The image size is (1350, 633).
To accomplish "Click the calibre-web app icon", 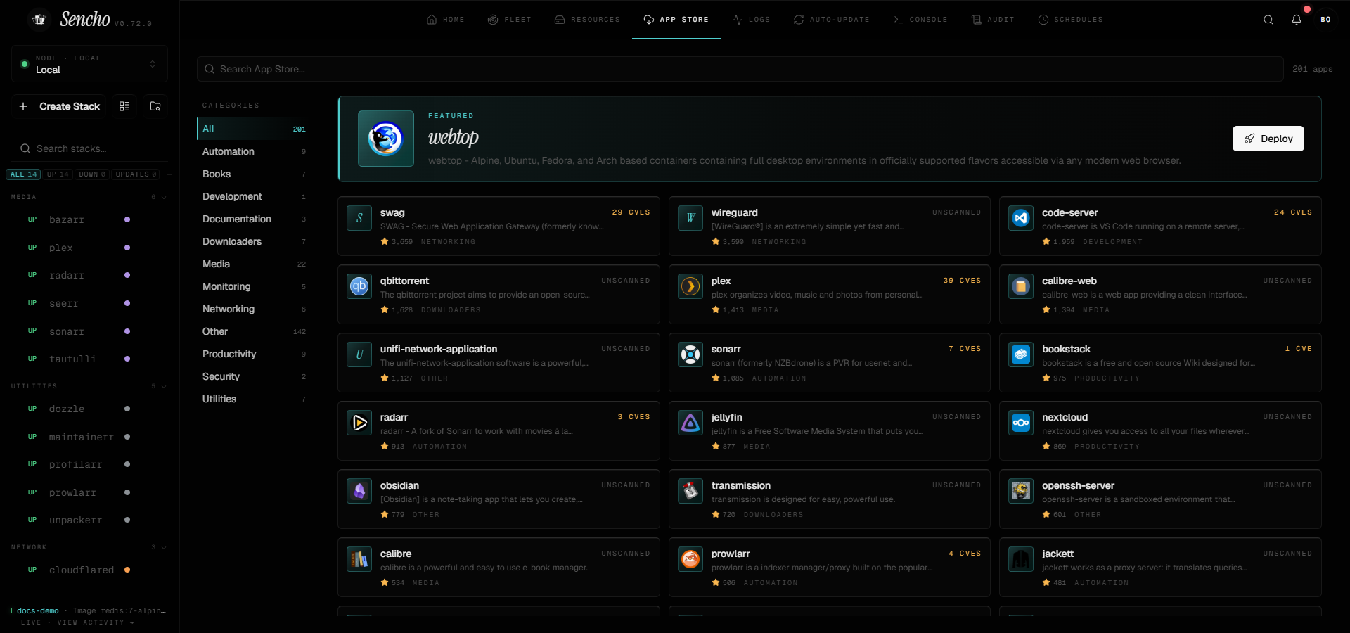I will [x=1021, y=286].
